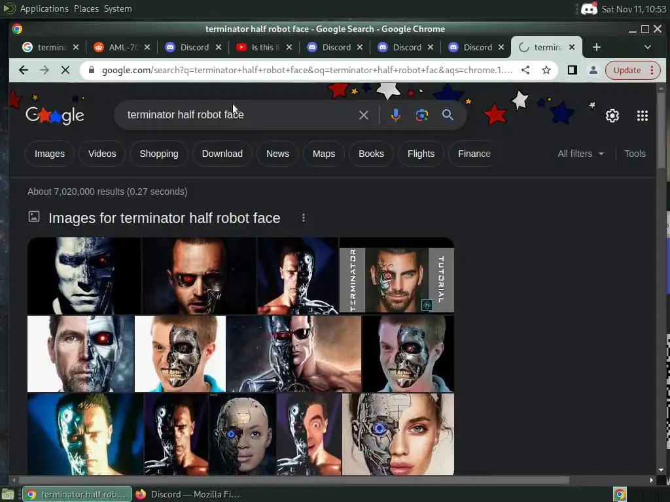Go back with the Chrome back arrow
This screenshot has height=502, width=670.
(24, 70)
